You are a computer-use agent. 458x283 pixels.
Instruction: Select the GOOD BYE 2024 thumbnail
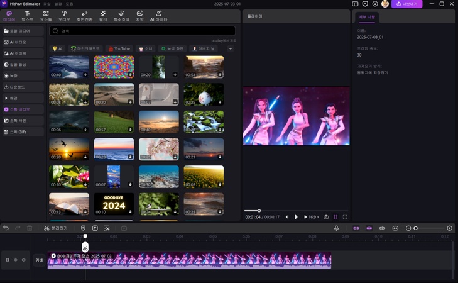tap(114, 204)
